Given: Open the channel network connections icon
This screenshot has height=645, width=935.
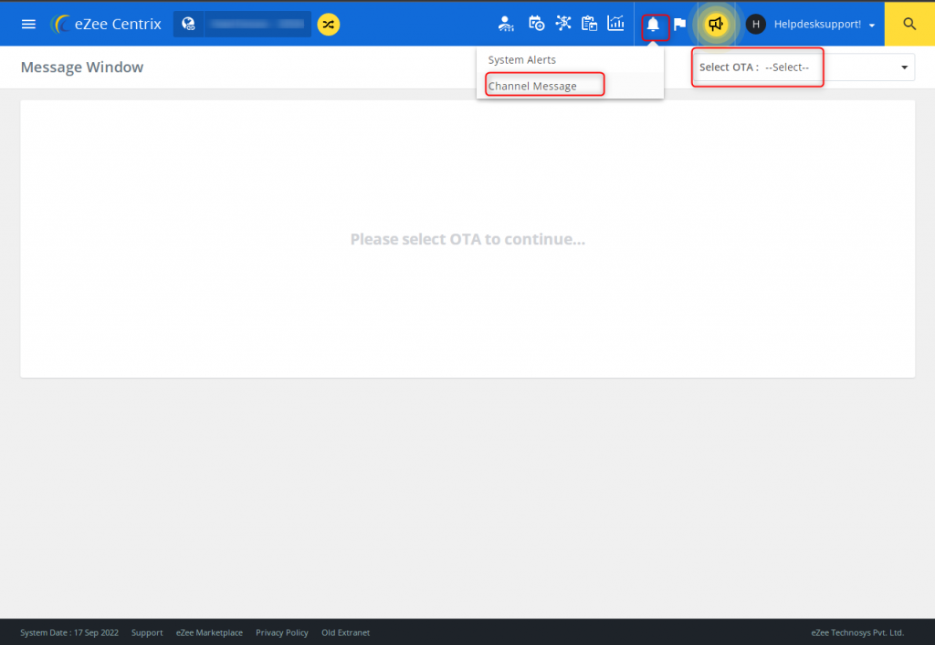Looking at the screenshot, I should pyautogui.click(x=562, y=24).
